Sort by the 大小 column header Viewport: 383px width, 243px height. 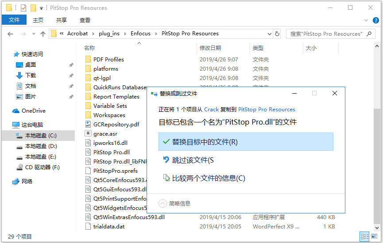click(311, 48)
